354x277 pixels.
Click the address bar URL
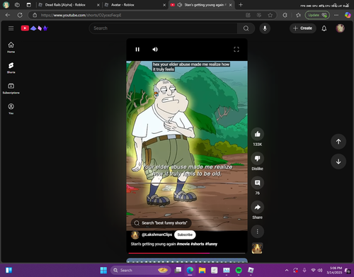[81, 15]
